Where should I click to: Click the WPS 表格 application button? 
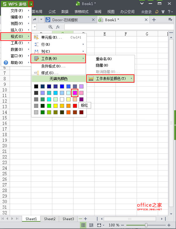click(x=15, y=4)
